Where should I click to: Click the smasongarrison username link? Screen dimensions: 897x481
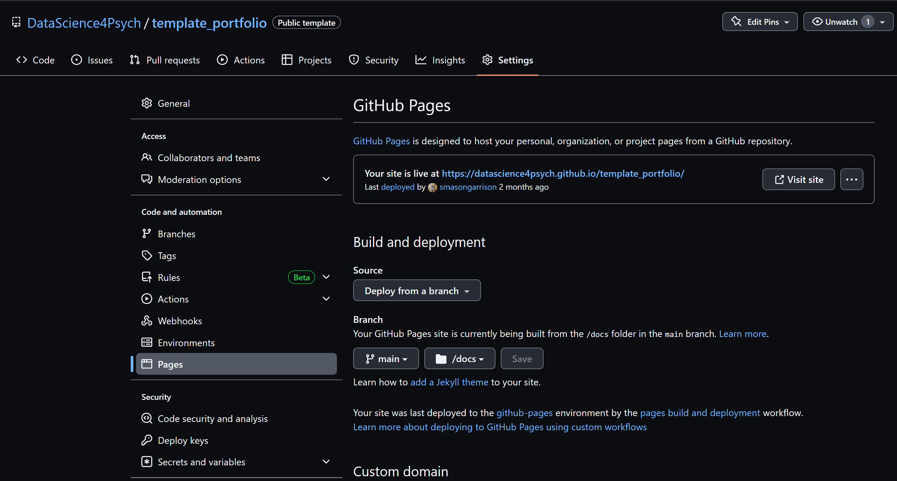(468, 187)
